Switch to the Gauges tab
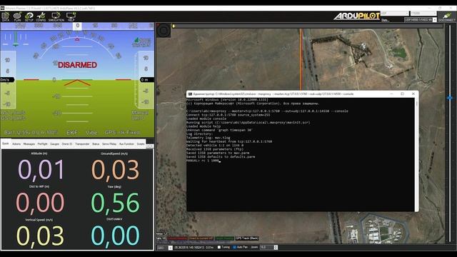 (54, 144)
